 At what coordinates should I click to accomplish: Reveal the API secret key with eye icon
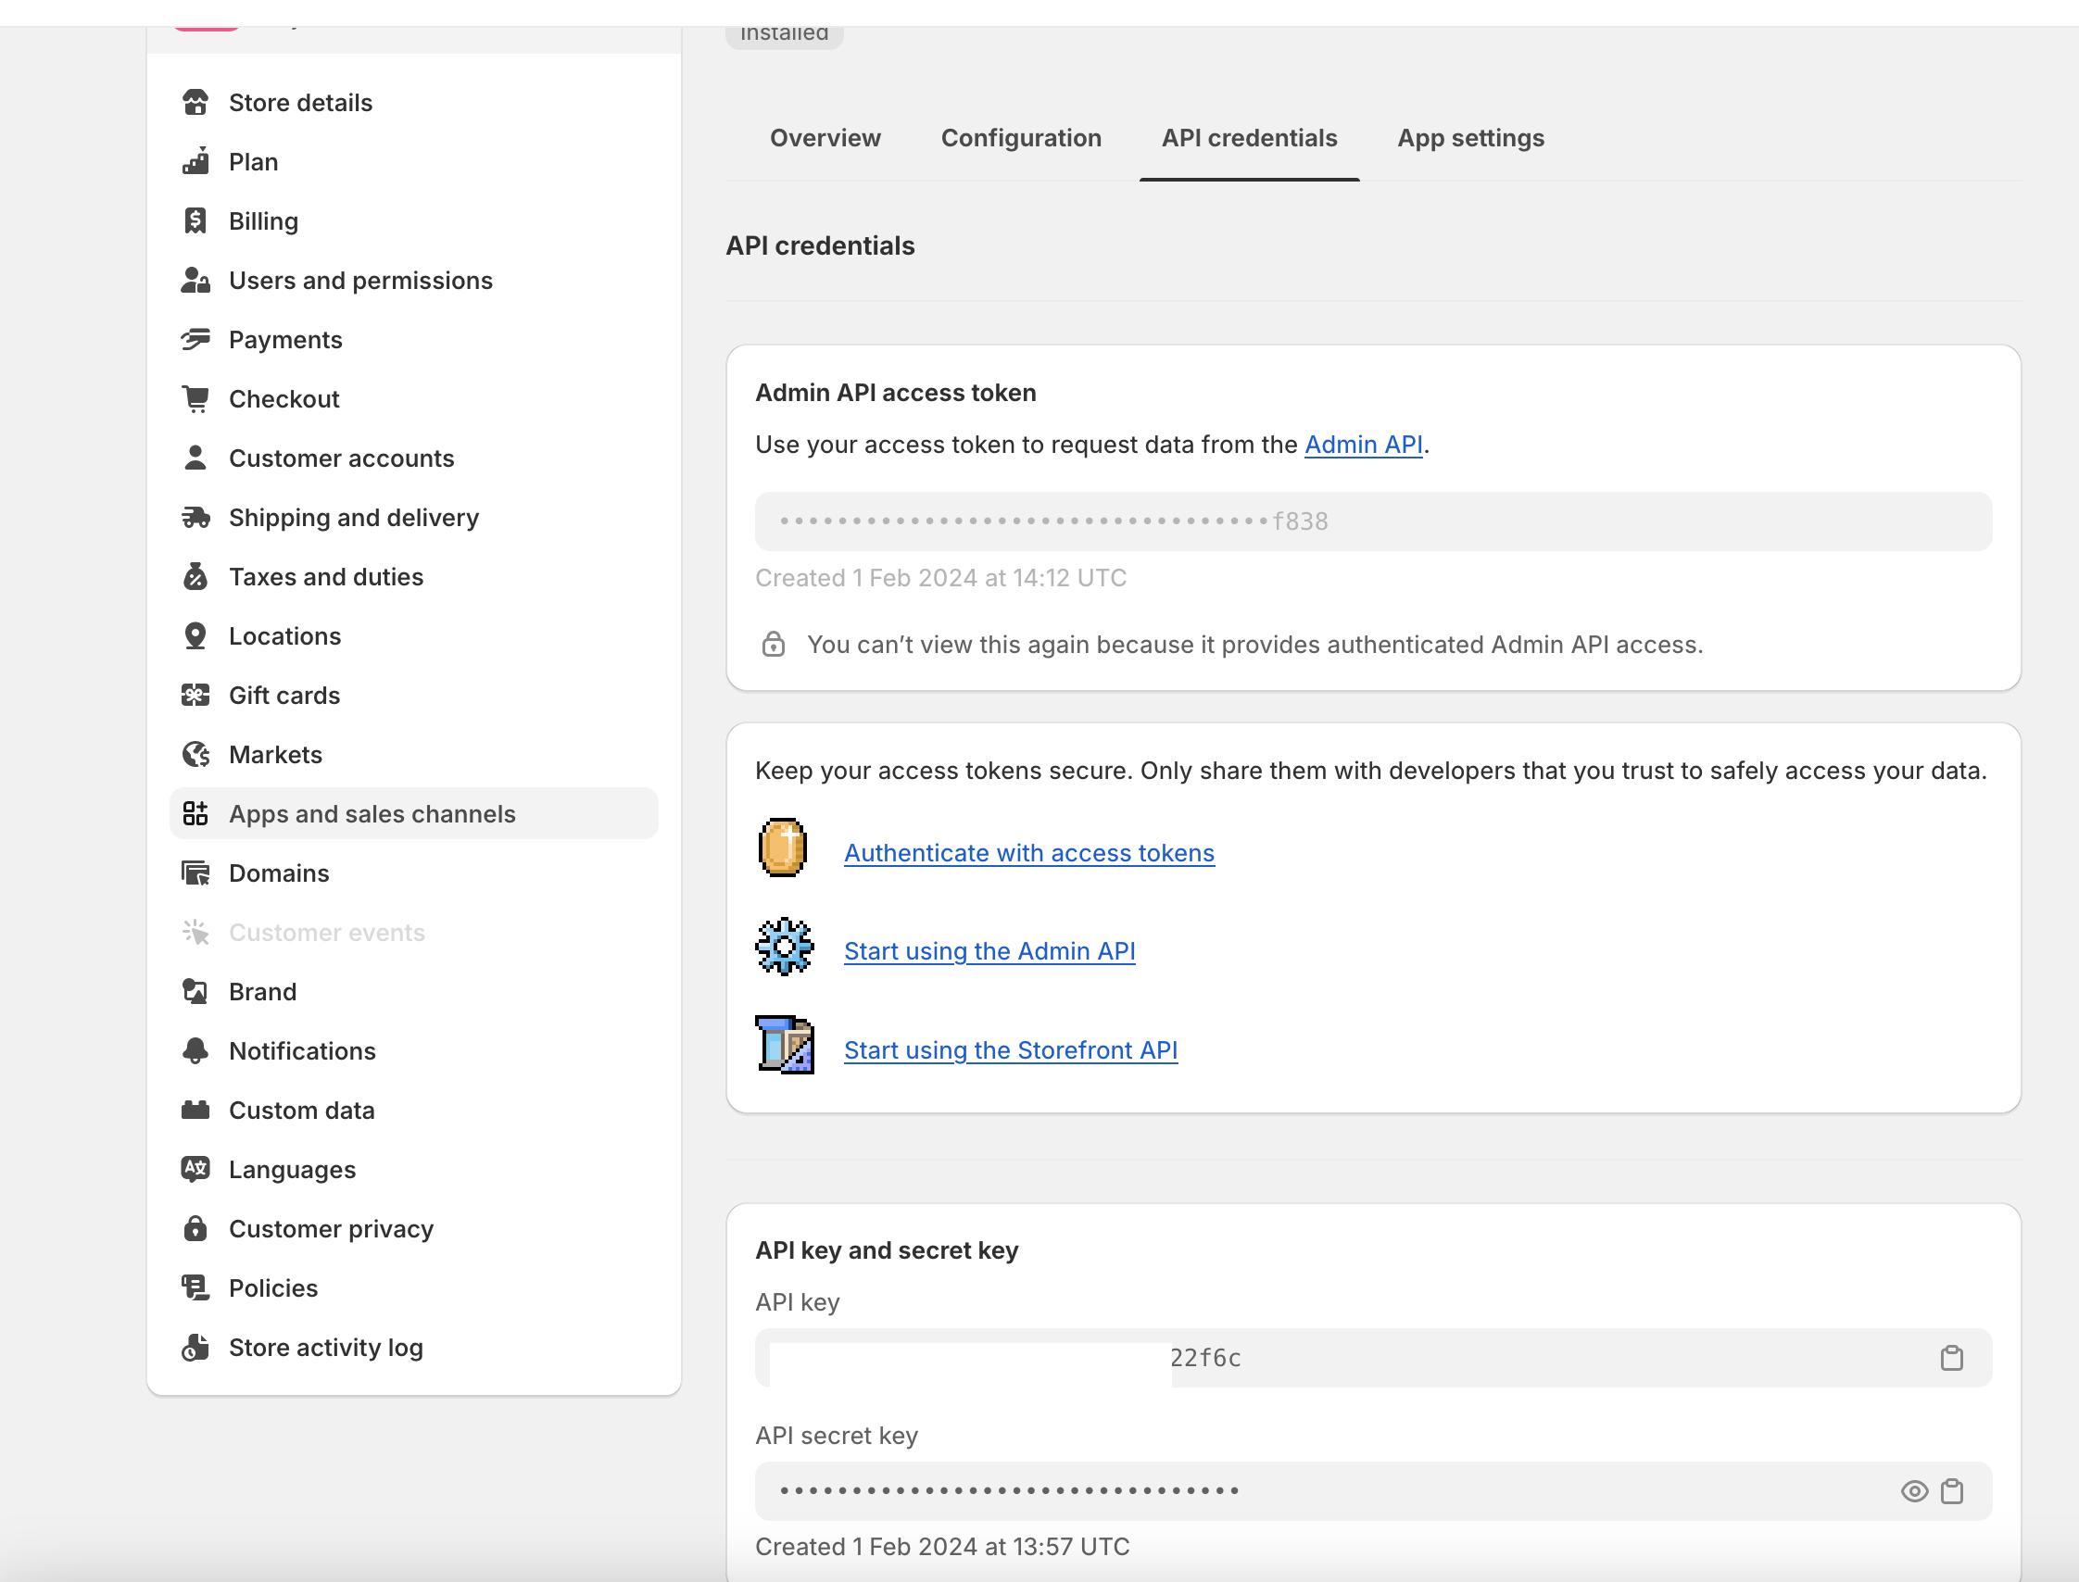pos(1913,1491)
